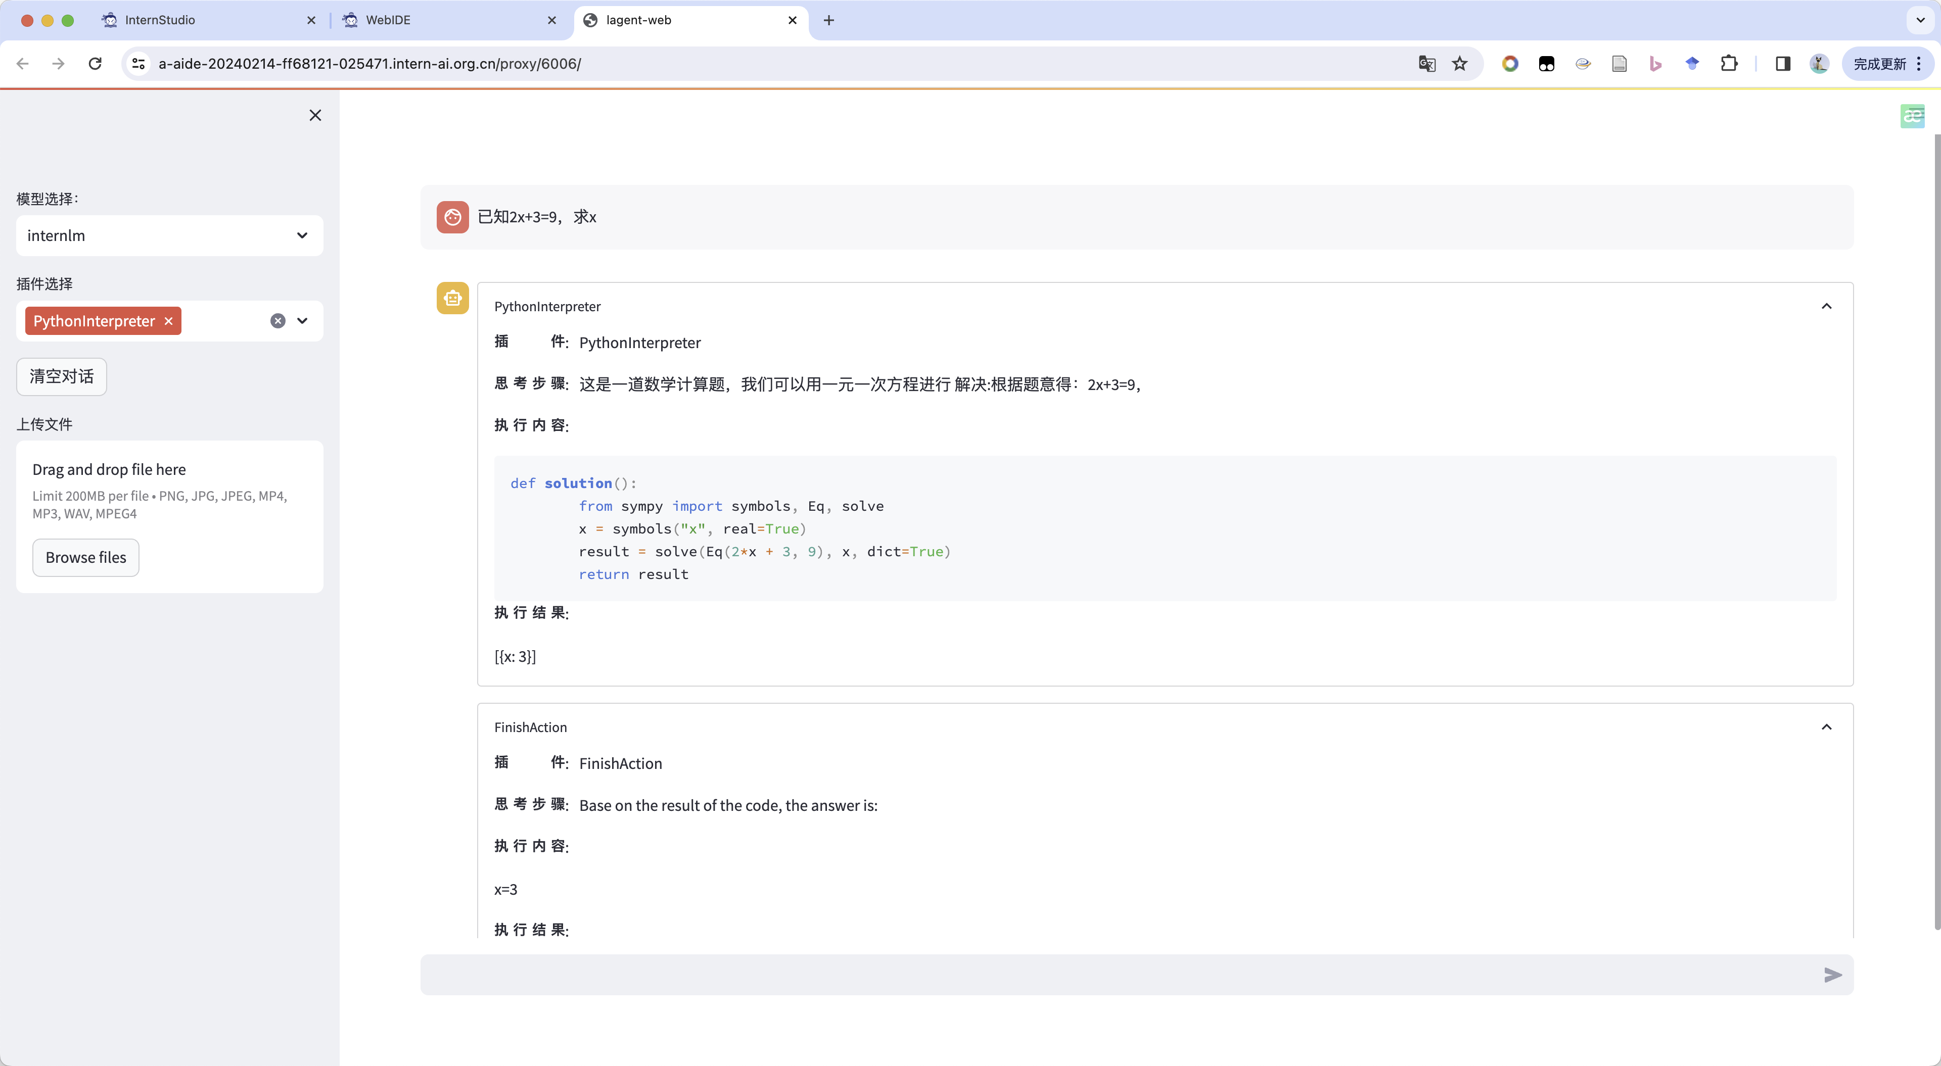The height and width of the screenshot is (1066, 1941).
Task: Collapse the FinishAction panel
Action: point(1826,727)
